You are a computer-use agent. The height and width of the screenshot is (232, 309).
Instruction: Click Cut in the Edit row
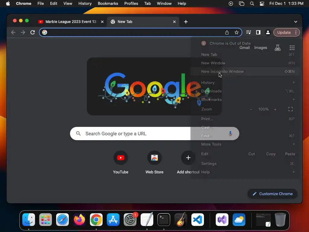(251, 154)
